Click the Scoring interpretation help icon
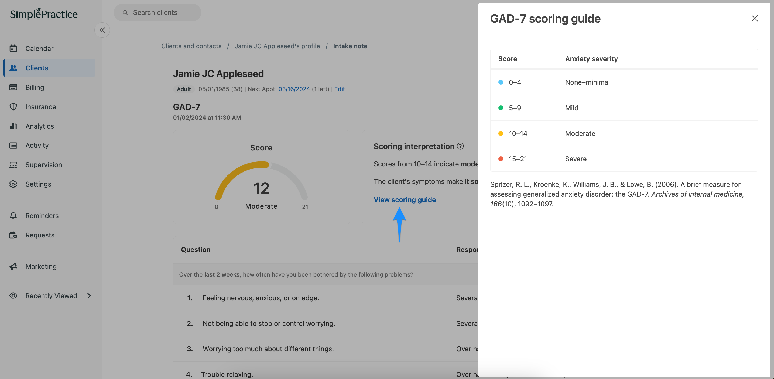Viewport: 774px width, 379px height. [460, 146]
